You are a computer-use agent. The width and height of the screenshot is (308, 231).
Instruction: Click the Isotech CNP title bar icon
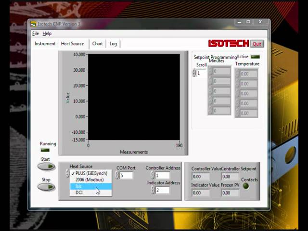[x=33, y=24]
